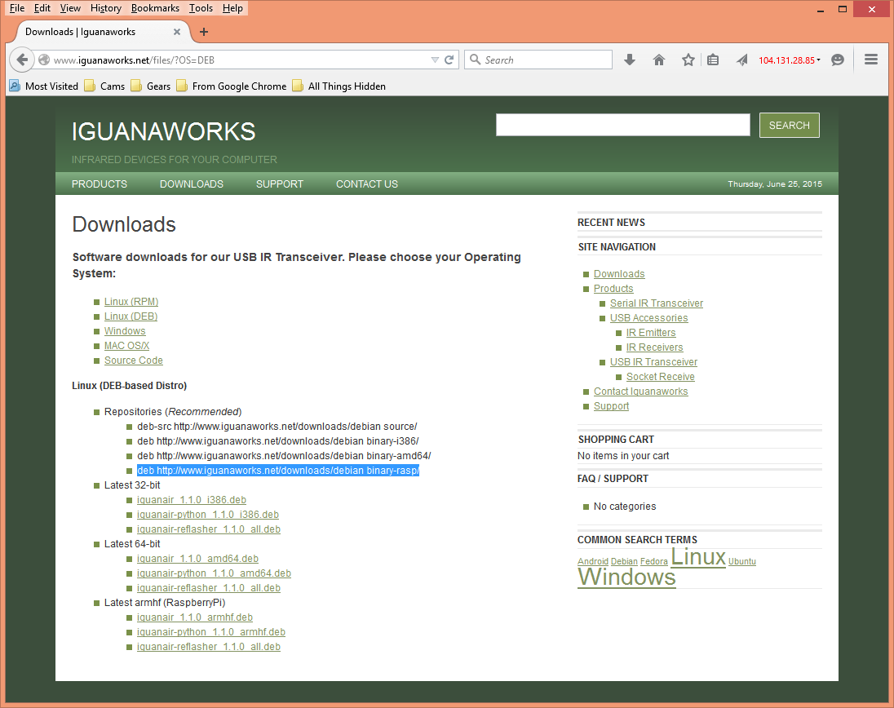Reload the page with the refresh icon
The image size is (894, 708).
pos(449,60)
